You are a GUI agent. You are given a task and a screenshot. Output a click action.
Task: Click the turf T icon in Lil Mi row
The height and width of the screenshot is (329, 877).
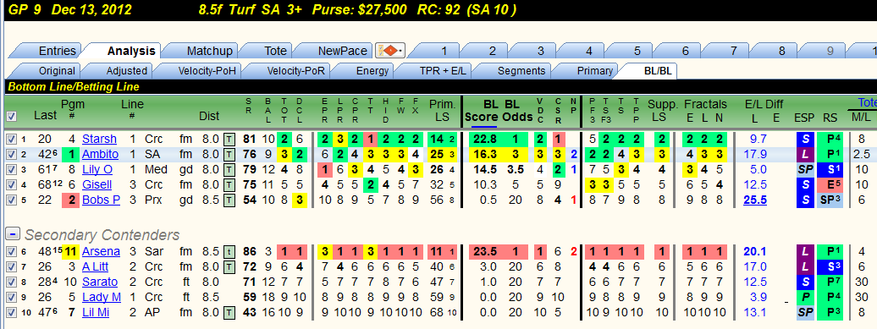tap(230, 312)
